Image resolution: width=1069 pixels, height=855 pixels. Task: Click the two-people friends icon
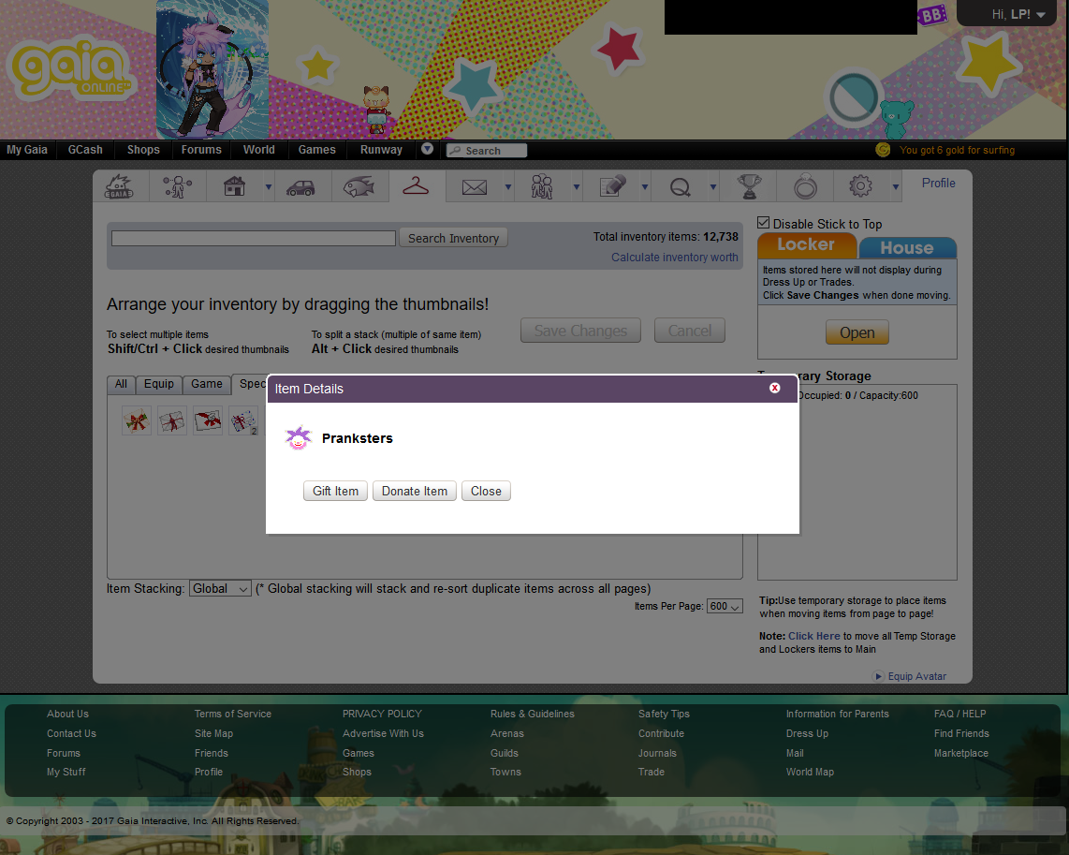(x=542, y=186)
